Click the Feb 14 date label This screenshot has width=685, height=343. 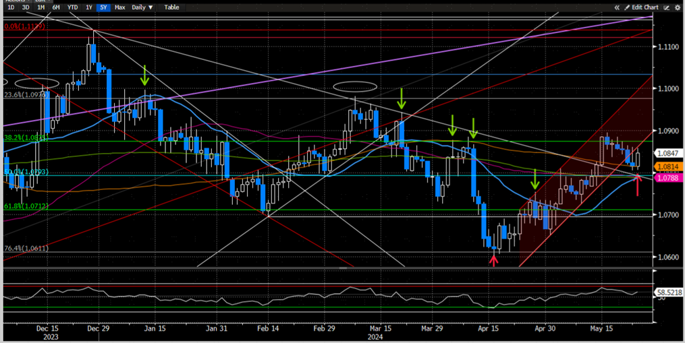[268, 328]
